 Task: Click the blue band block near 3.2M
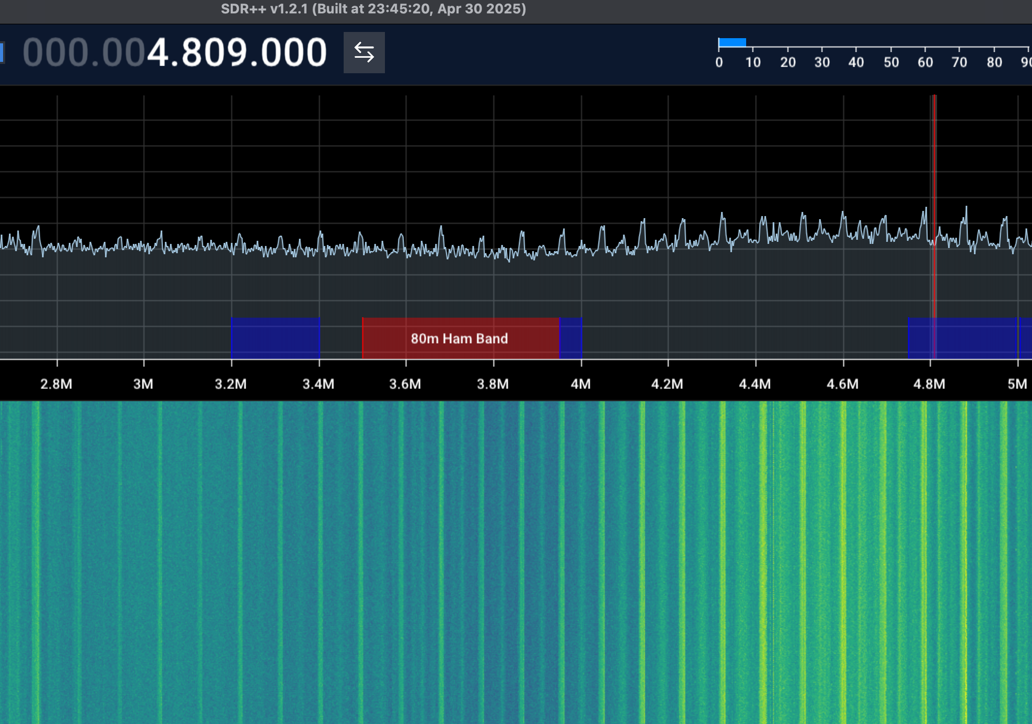point(276,338)
